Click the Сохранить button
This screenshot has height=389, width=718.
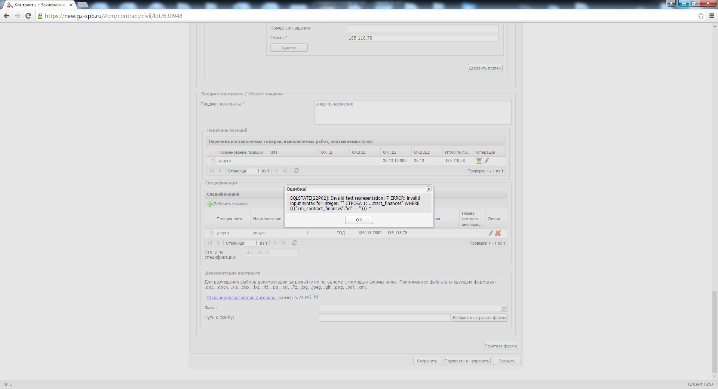pyautogui.click(x=427, y=361)
